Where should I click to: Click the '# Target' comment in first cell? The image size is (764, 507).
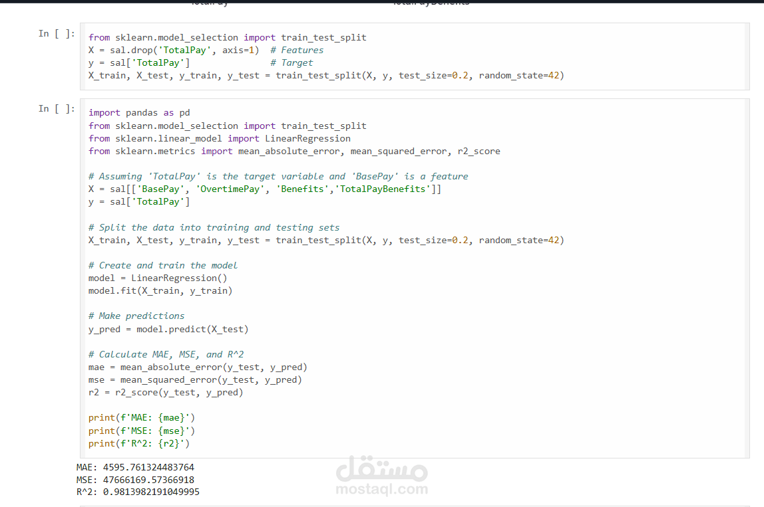291,62
